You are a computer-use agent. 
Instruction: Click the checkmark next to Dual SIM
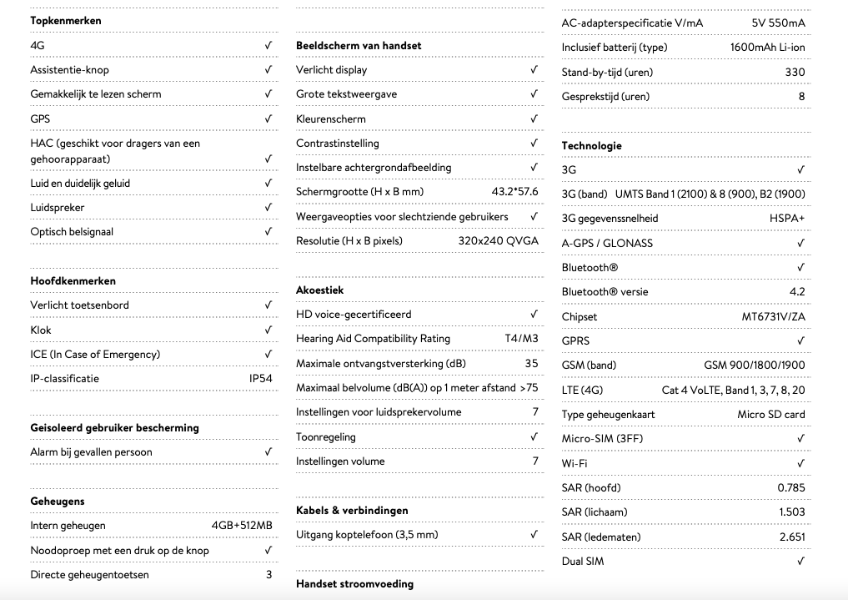(x=800, y=561)
